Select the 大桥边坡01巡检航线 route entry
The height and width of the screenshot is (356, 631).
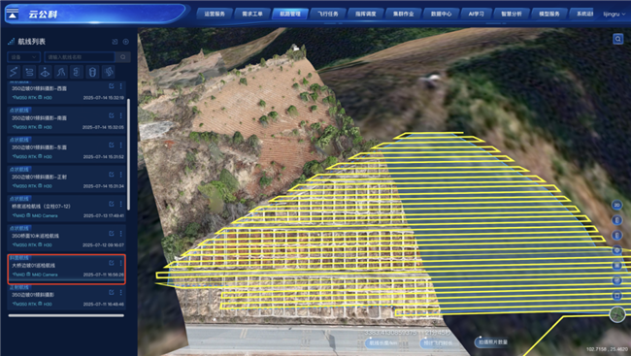66,269
